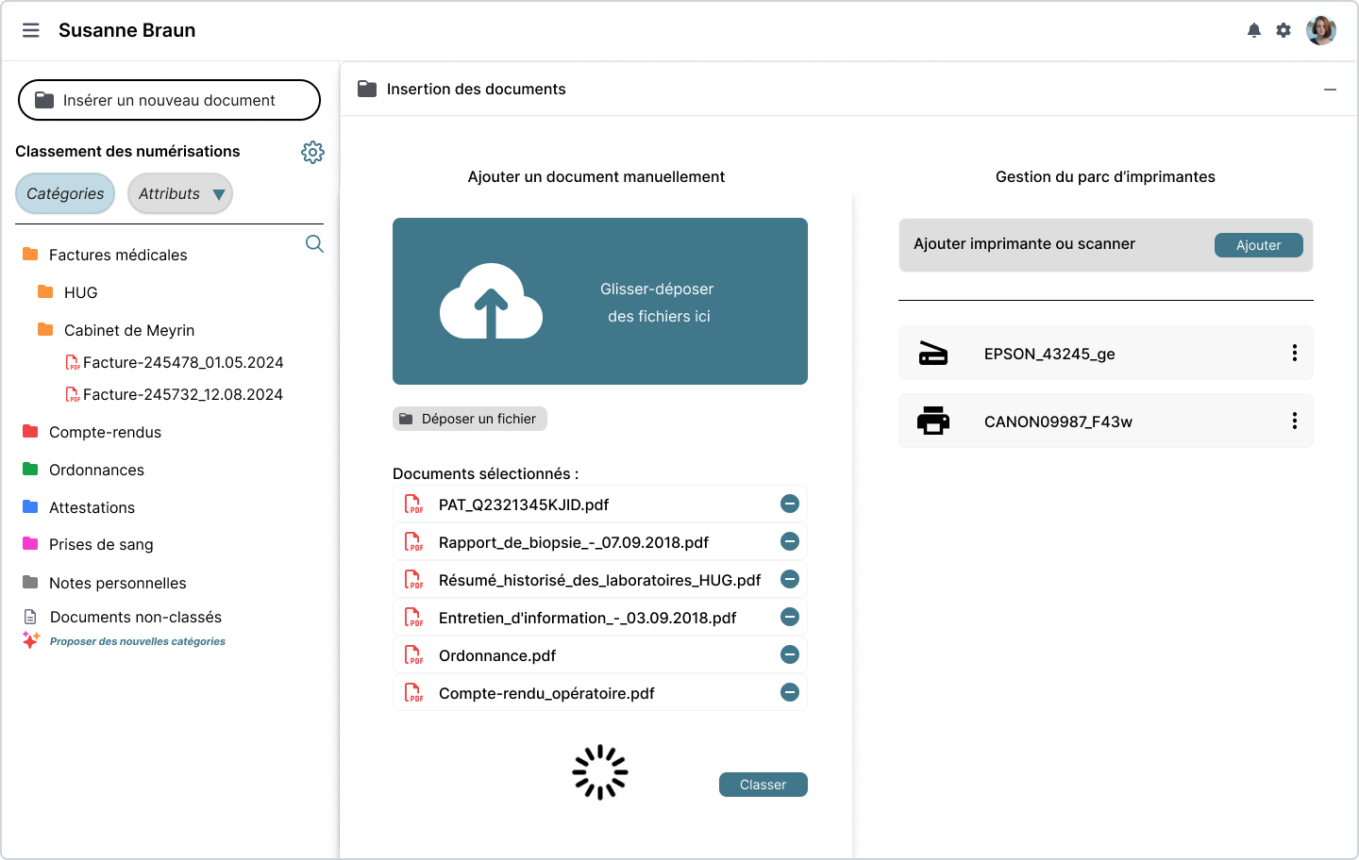Click Insérer un nouveau document
This screenshot has width=1359, height=860.
(169, 100)
